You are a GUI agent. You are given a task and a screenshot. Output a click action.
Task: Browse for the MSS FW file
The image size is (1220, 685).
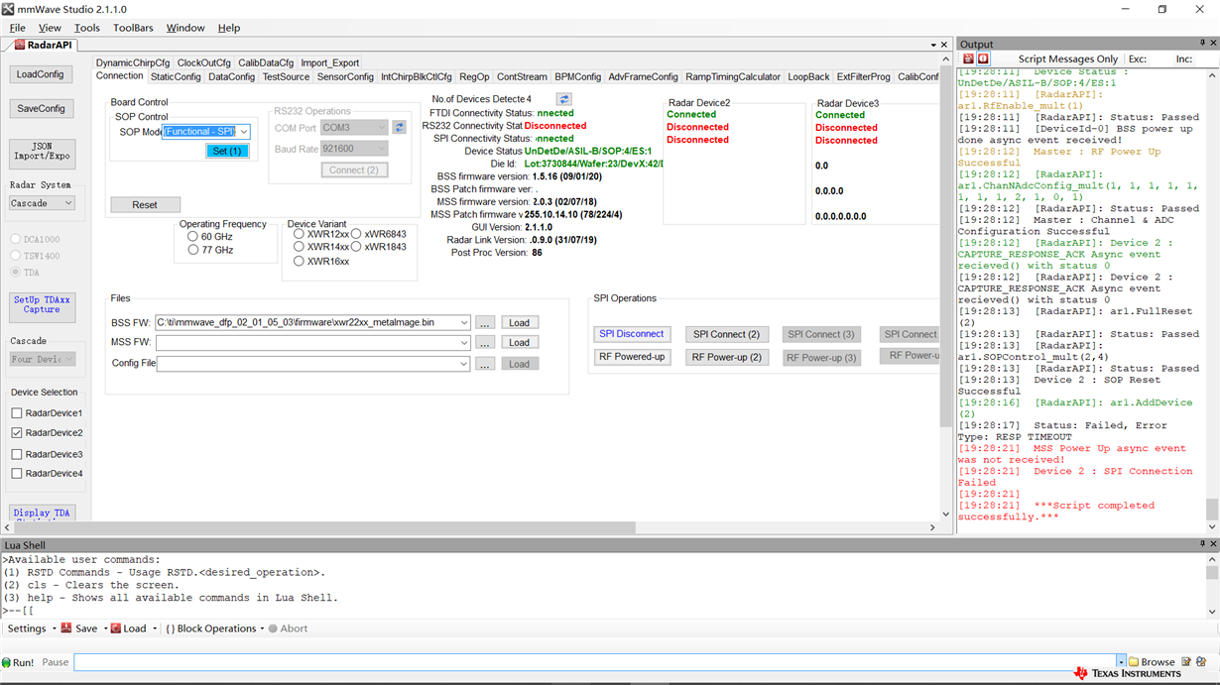(x=484, y=343)
